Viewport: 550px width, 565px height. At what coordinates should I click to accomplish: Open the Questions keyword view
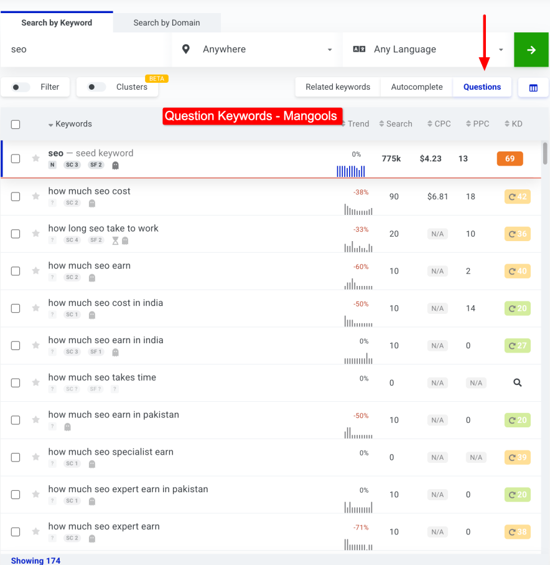click(482, 87)
